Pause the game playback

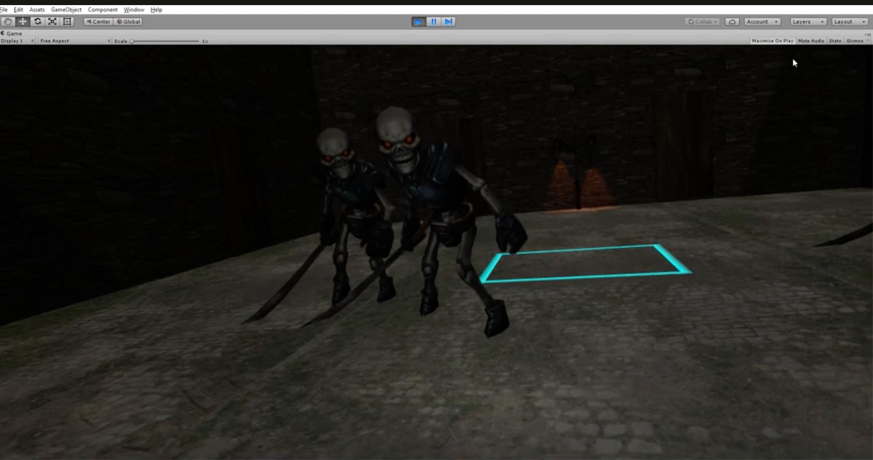(x=434, y=22)
